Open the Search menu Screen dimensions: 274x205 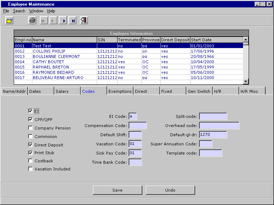(x=19, y=11)
